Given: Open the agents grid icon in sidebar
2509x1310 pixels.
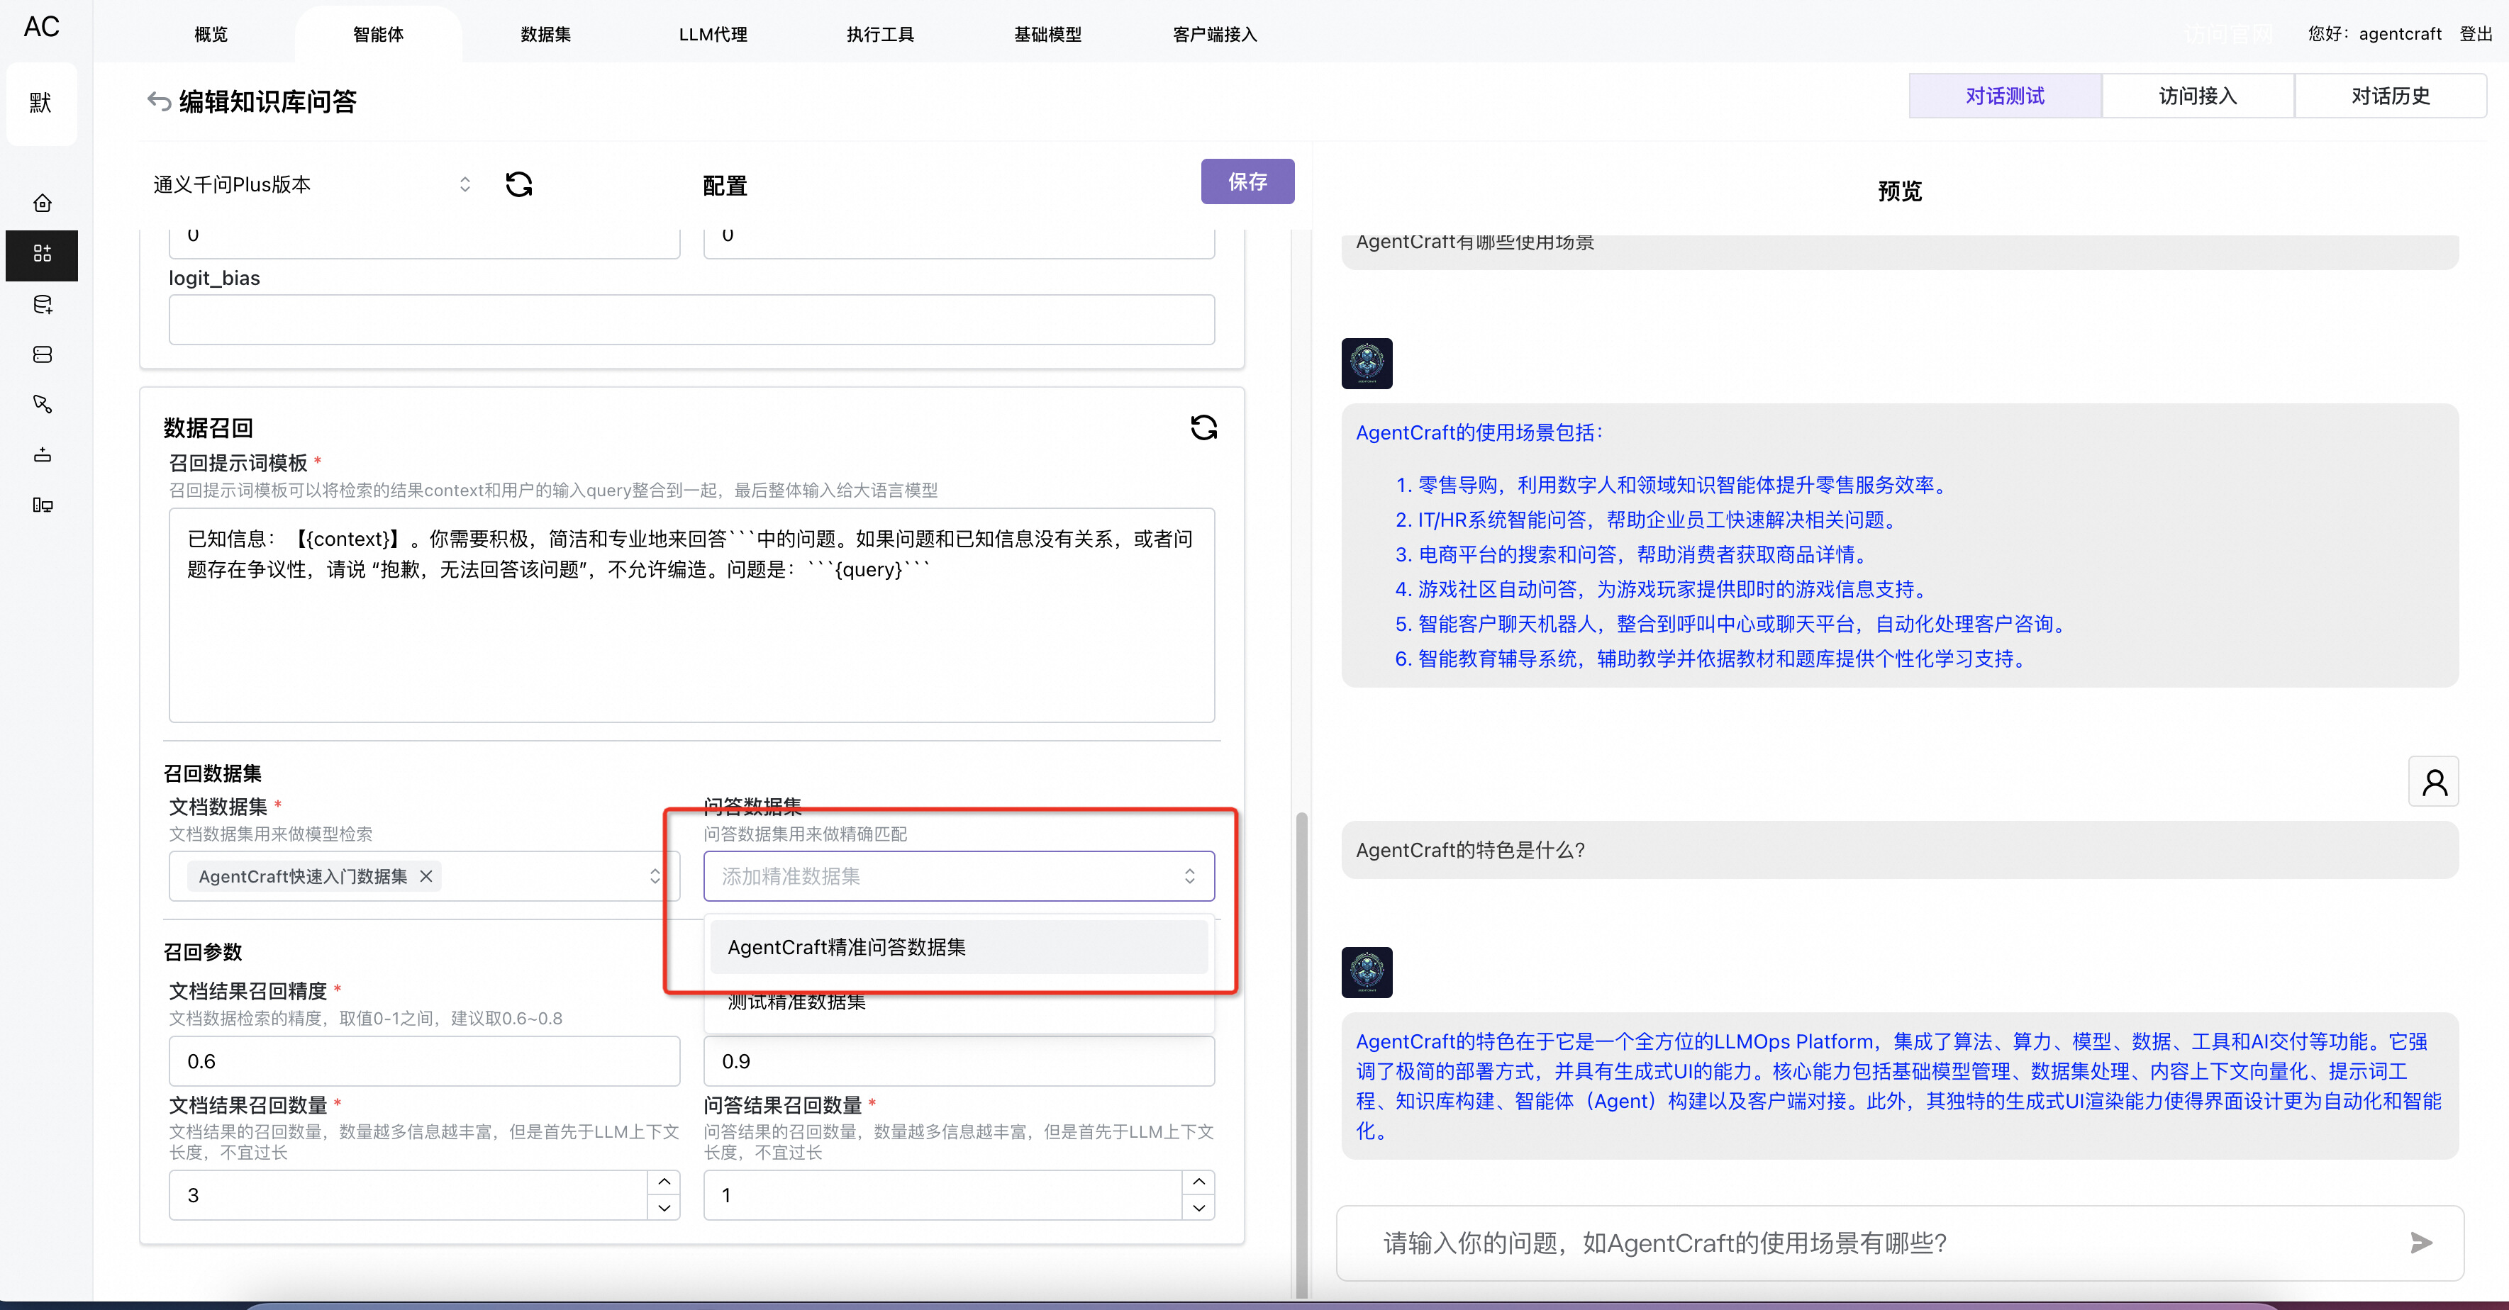Looking at the screenshot, I should (x=42, y=254).
